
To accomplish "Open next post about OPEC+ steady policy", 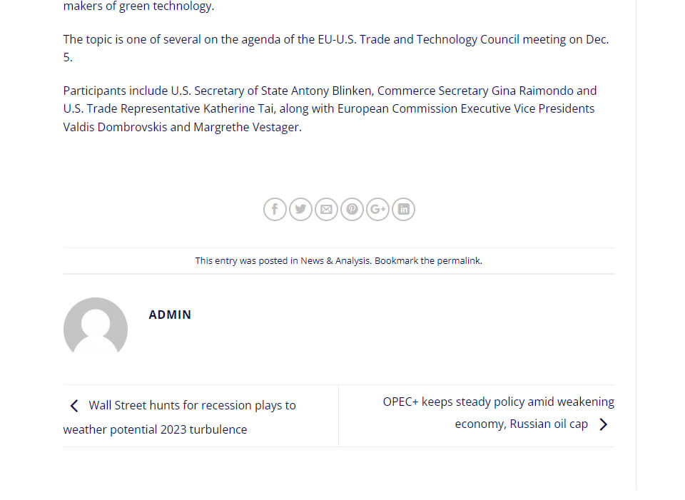I will 498,402.
